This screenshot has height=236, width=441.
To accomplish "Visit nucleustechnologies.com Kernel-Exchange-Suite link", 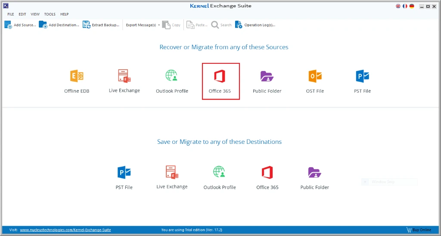I will click(x=65, y=230).
